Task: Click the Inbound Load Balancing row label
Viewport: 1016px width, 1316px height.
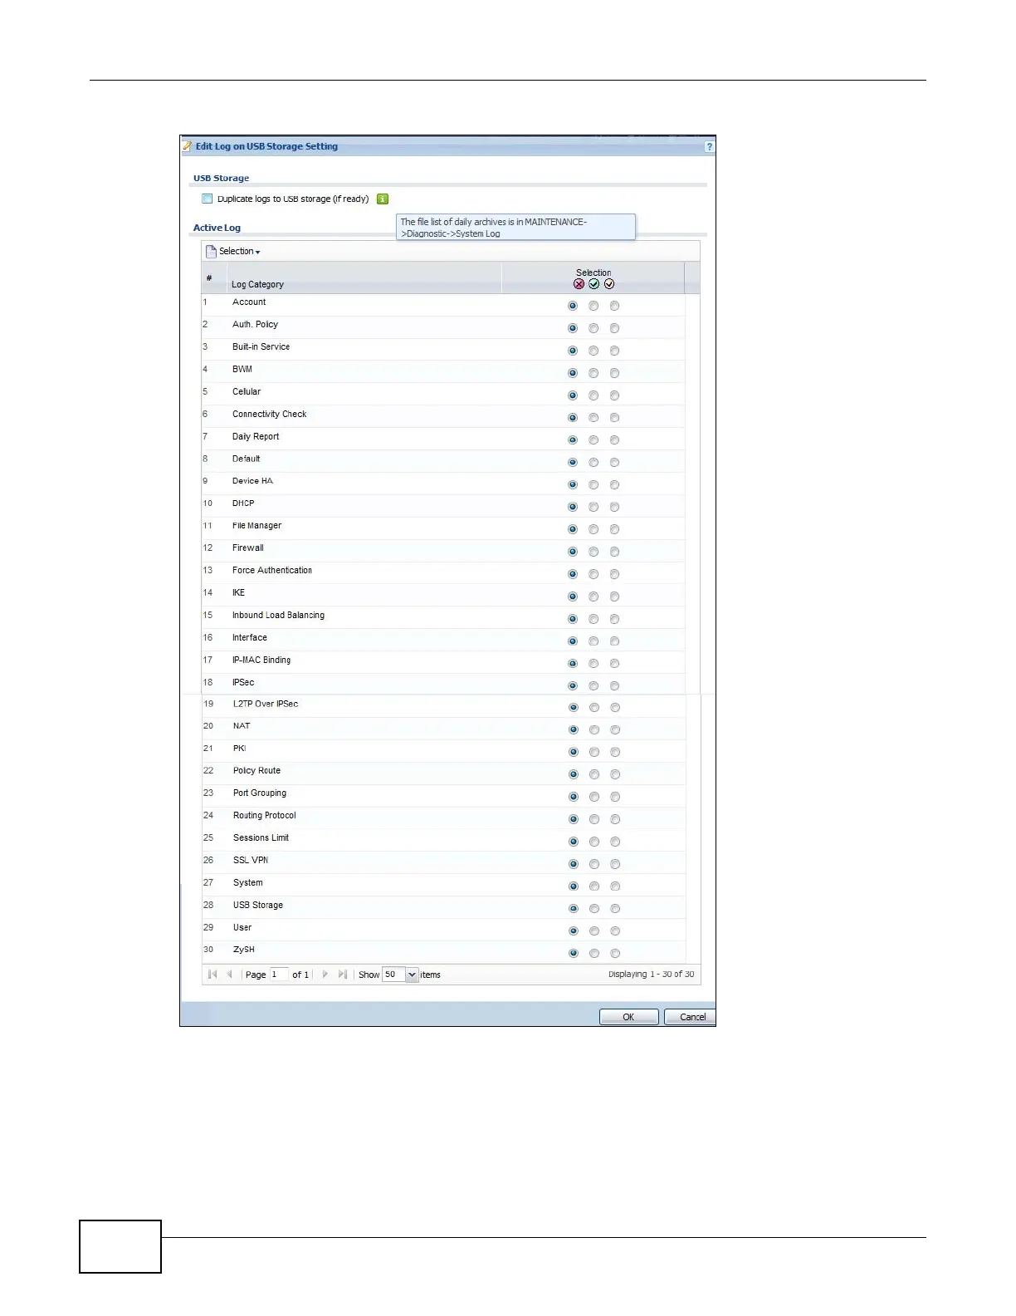Action: 278,616
